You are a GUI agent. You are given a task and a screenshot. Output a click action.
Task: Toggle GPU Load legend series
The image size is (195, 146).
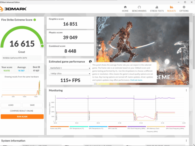[x=117, y=128]
